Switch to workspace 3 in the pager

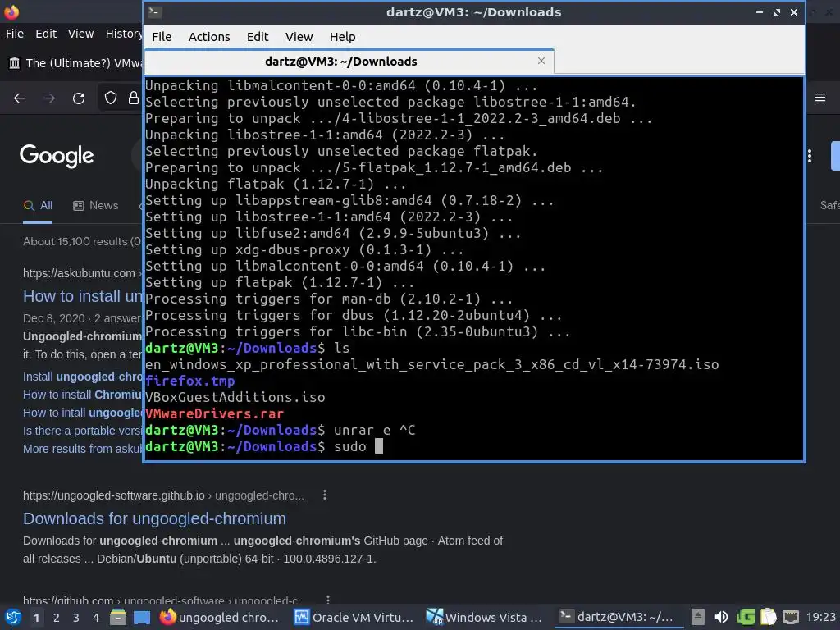pyautogui.click(x=76, y=618)
